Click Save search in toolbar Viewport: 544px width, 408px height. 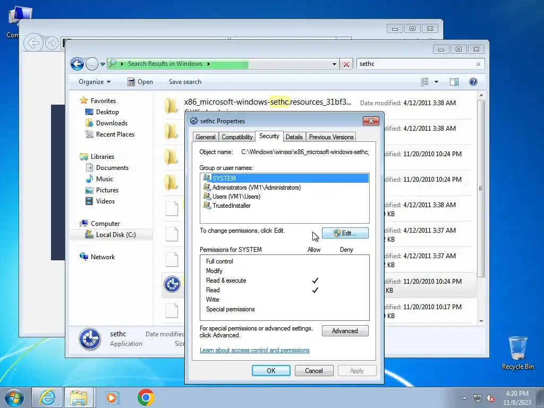point(185,82)
